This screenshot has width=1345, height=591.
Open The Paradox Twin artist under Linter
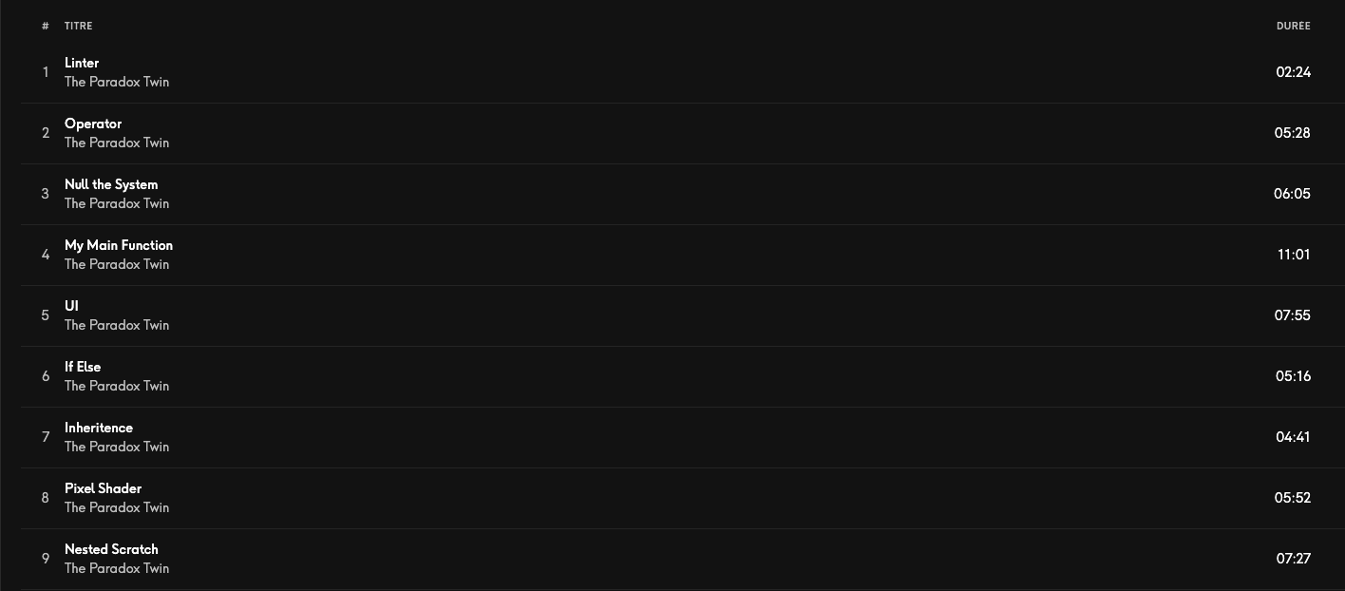tap(117, 82)
